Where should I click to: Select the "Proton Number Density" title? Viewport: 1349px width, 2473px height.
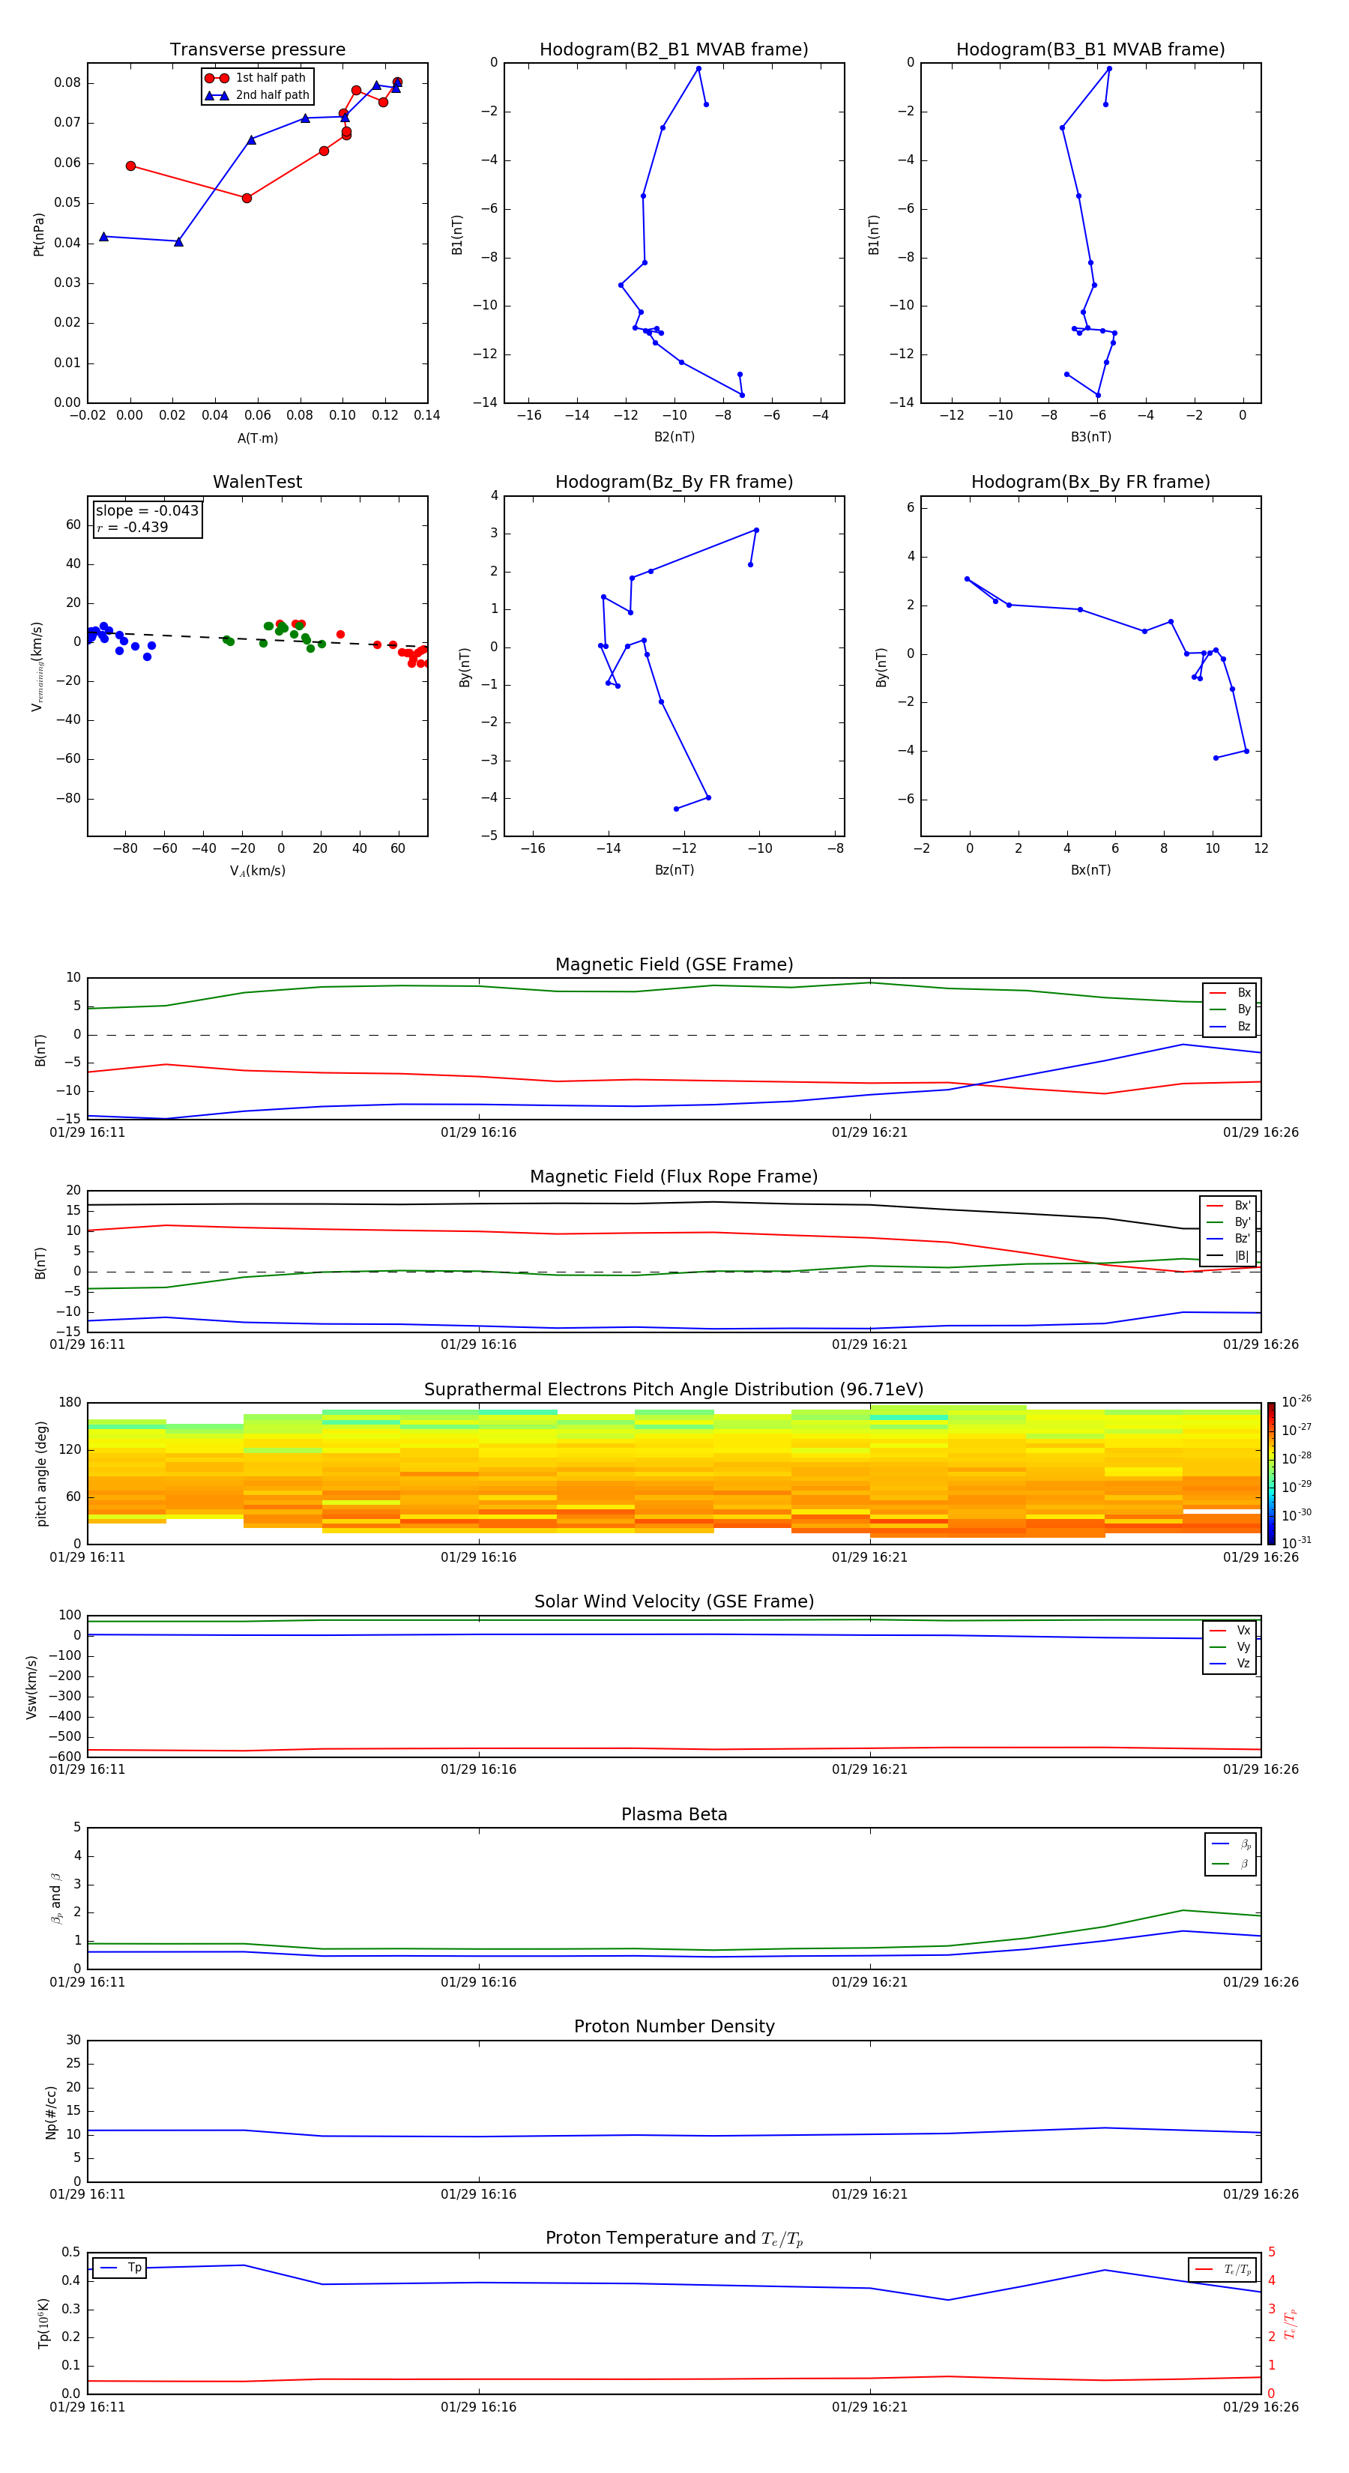pyautogui.click(x=674, y=2026)
